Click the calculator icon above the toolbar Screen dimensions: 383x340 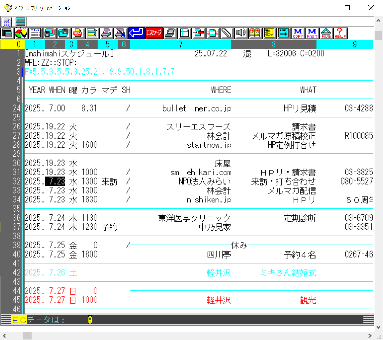7,22
